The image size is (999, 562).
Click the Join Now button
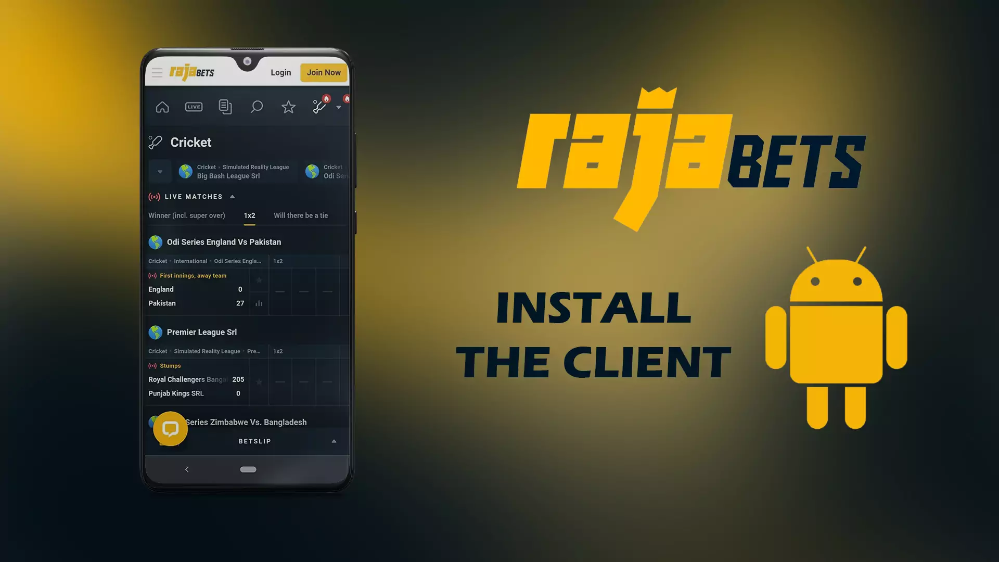coord(323,72)
